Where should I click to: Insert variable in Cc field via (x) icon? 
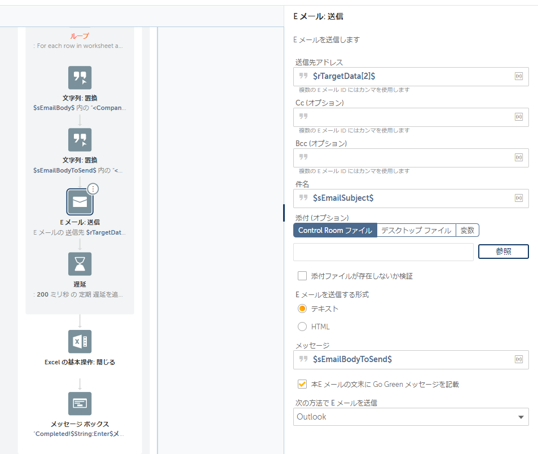tap(519, 117)
